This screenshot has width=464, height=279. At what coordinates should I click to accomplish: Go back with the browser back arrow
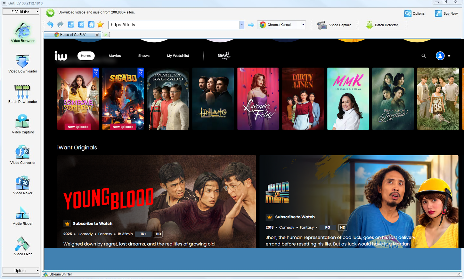[x=50, y=25]
